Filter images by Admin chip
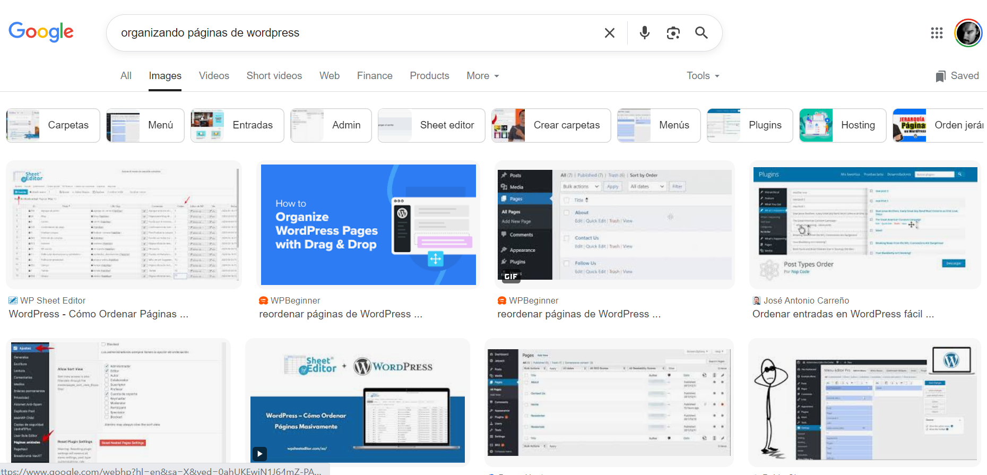This screenshot has height=475, width=987. [x=331, y=125]
